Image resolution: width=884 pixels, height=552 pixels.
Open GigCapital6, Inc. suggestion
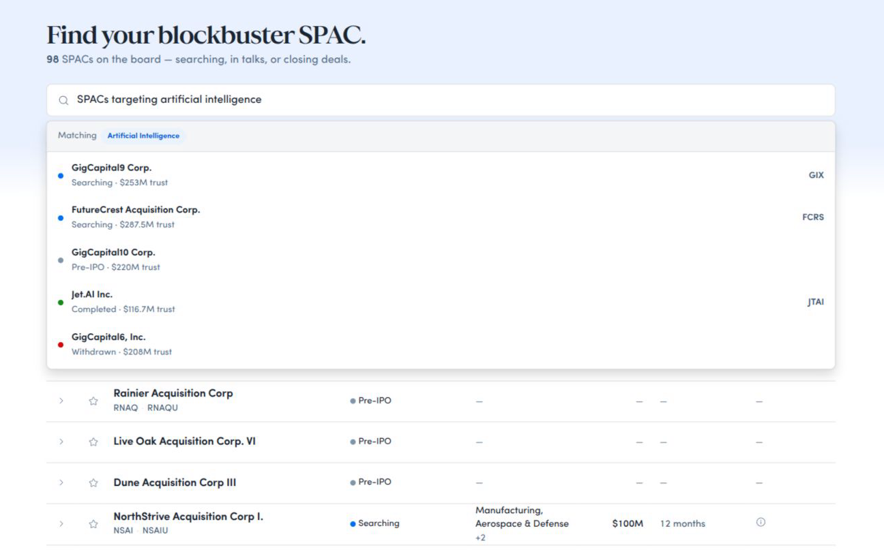(x=441, y=345)
